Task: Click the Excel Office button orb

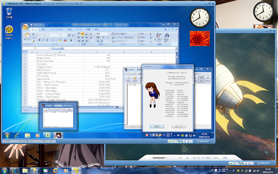Action: tap(26, 27)
